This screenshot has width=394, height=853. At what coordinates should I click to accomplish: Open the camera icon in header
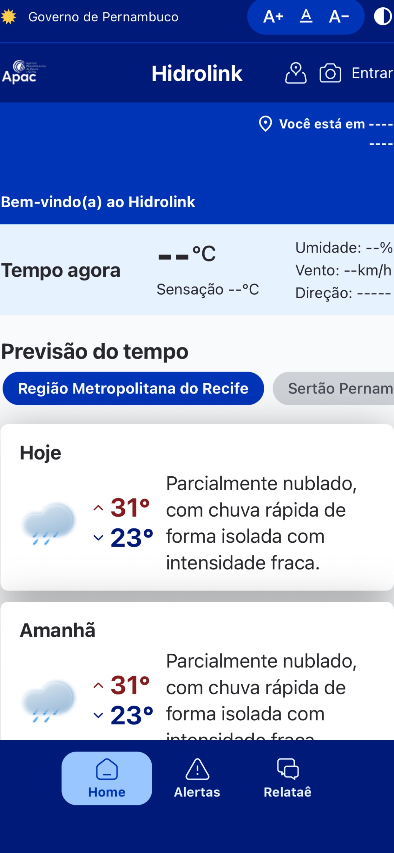click(x=330, y=73)
